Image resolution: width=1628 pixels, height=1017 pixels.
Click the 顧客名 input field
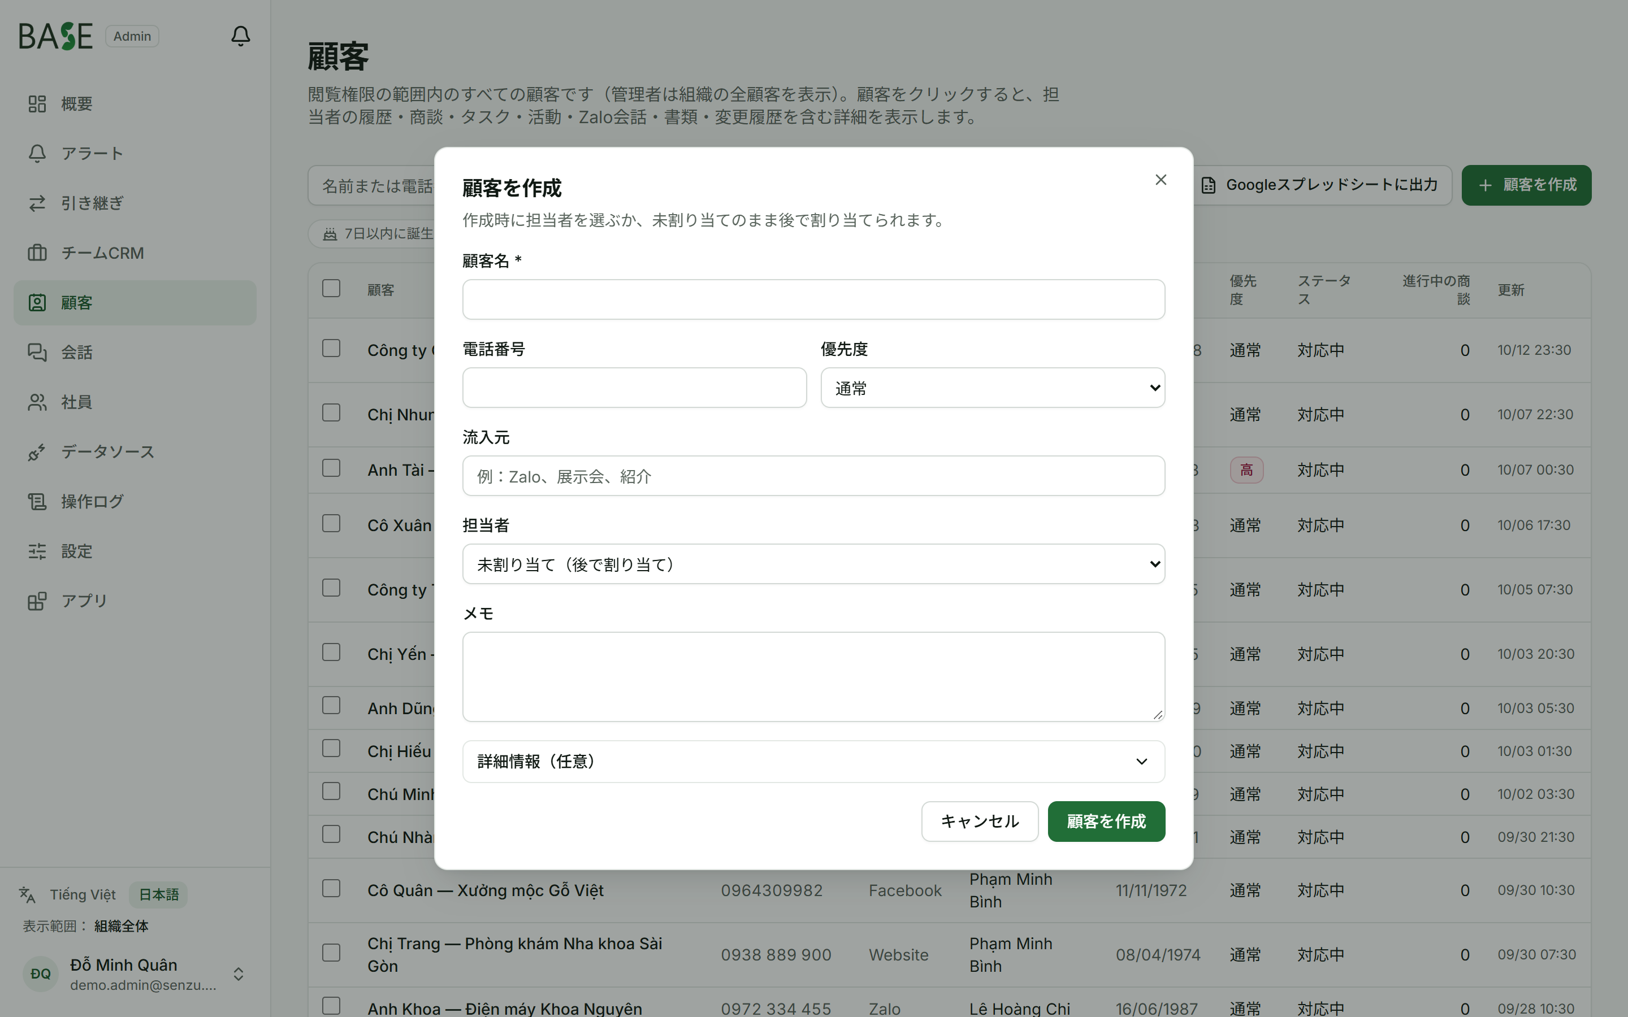click(813, 299)
